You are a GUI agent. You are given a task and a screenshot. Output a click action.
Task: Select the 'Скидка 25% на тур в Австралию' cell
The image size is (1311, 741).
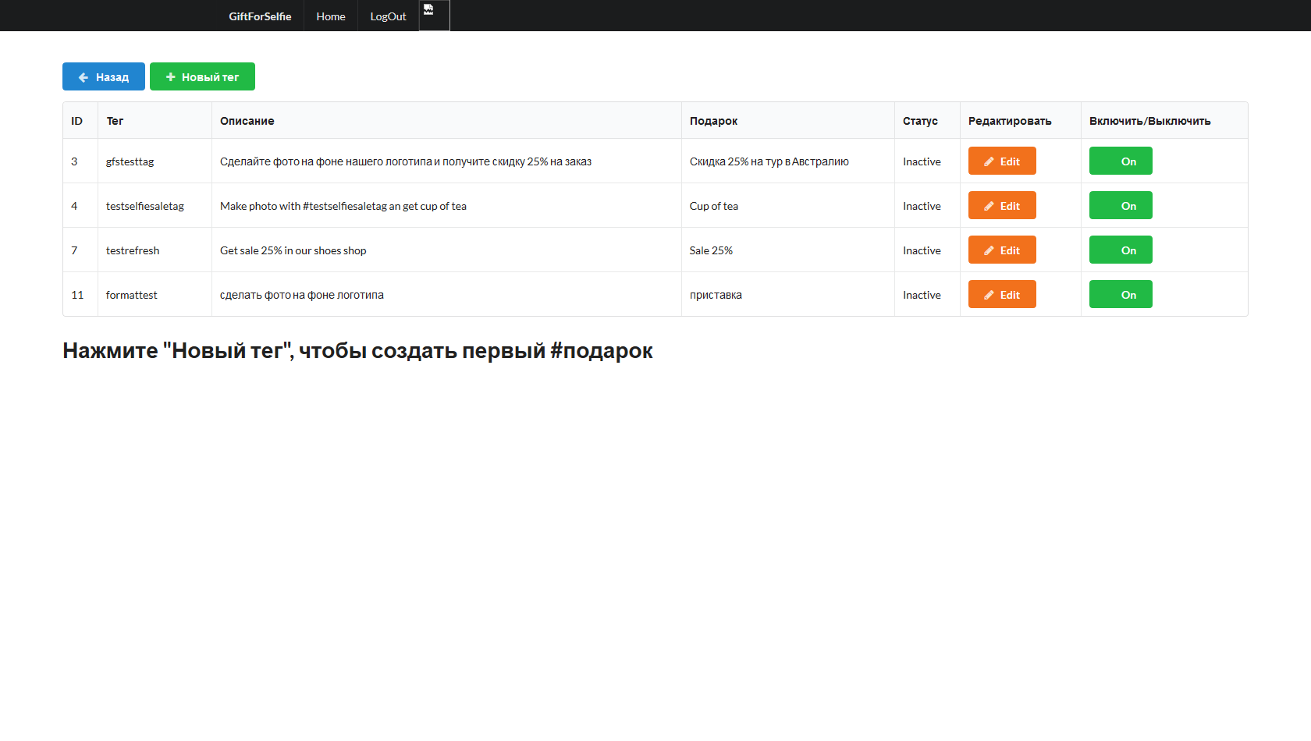coord(788,161)
